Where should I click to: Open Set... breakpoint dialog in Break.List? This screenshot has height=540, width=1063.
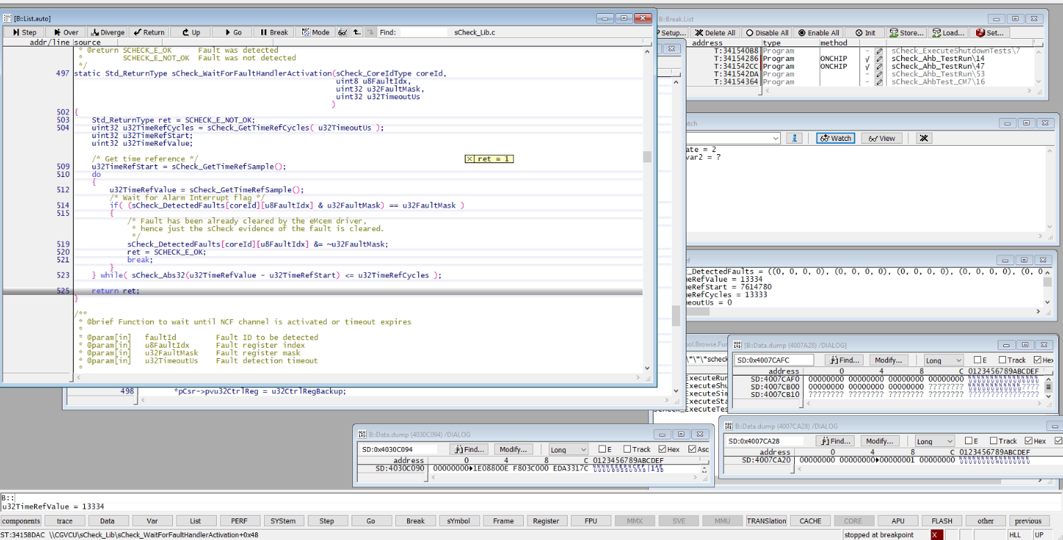tap(990, 33)
